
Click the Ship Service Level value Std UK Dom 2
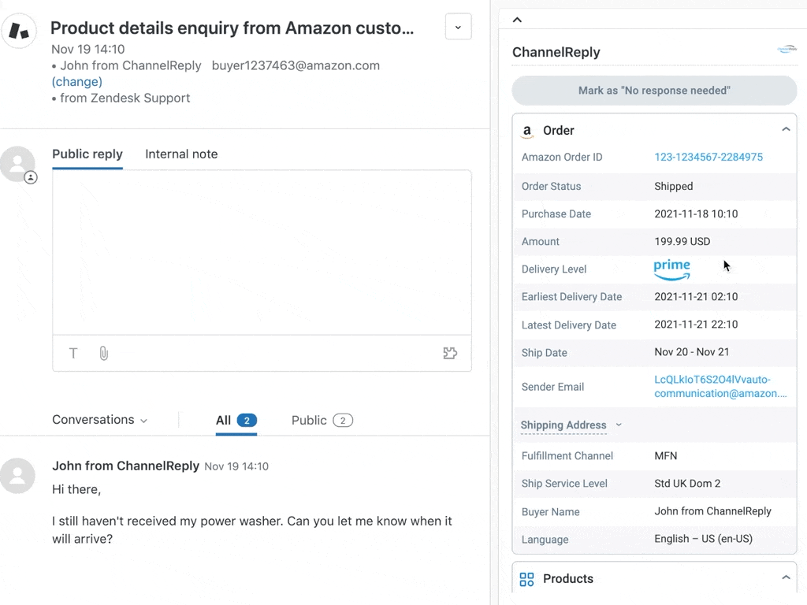pyautogui.click(x=687, y=484)
